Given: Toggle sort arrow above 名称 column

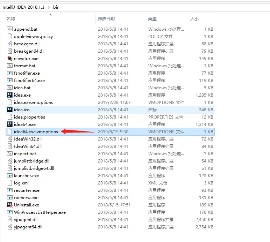Looking at the screenshot, I should coord(50,15).
